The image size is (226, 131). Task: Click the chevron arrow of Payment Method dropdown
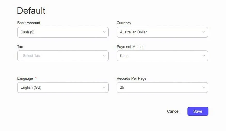point(204,56)
